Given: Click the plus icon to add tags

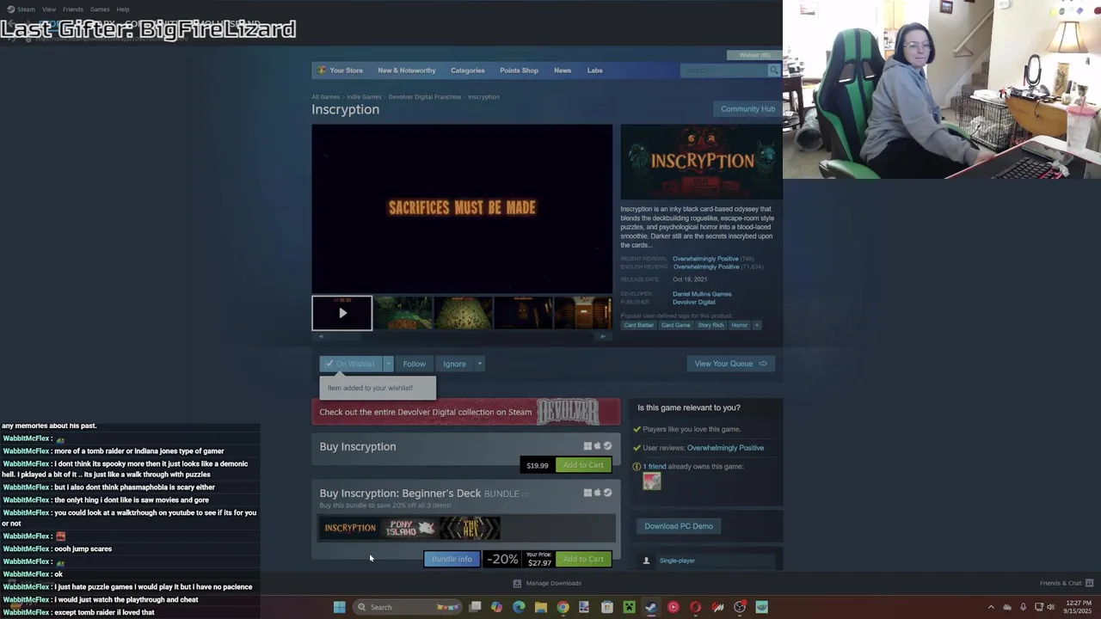Looking at the screenshot, I should [x=757, y=325].
